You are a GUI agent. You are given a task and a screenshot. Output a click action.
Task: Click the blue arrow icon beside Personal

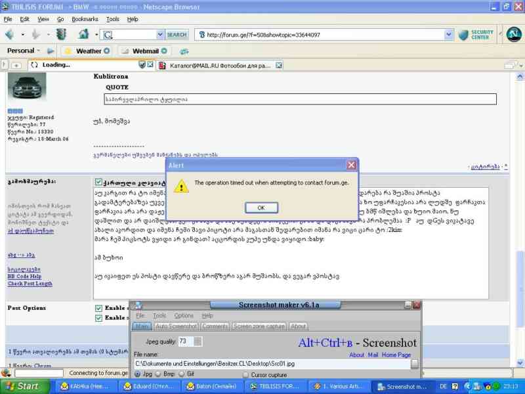51,51
